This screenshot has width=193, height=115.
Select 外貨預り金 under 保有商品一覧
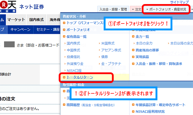tap(75, 64)
